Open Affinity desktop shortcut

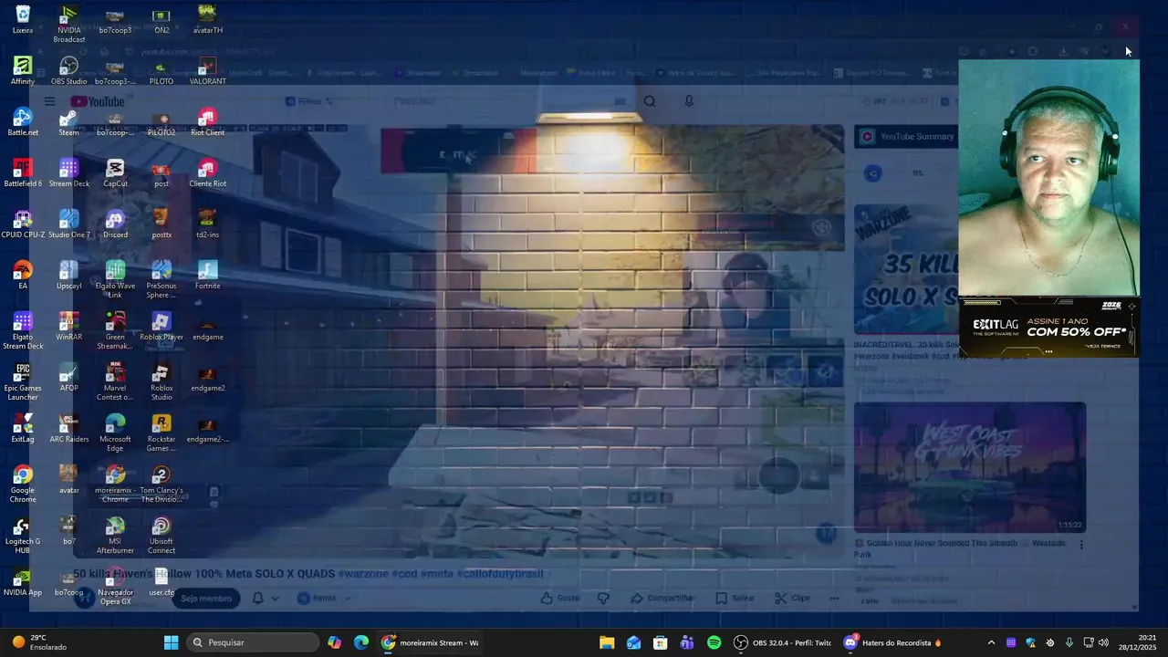tap(23, 71)
